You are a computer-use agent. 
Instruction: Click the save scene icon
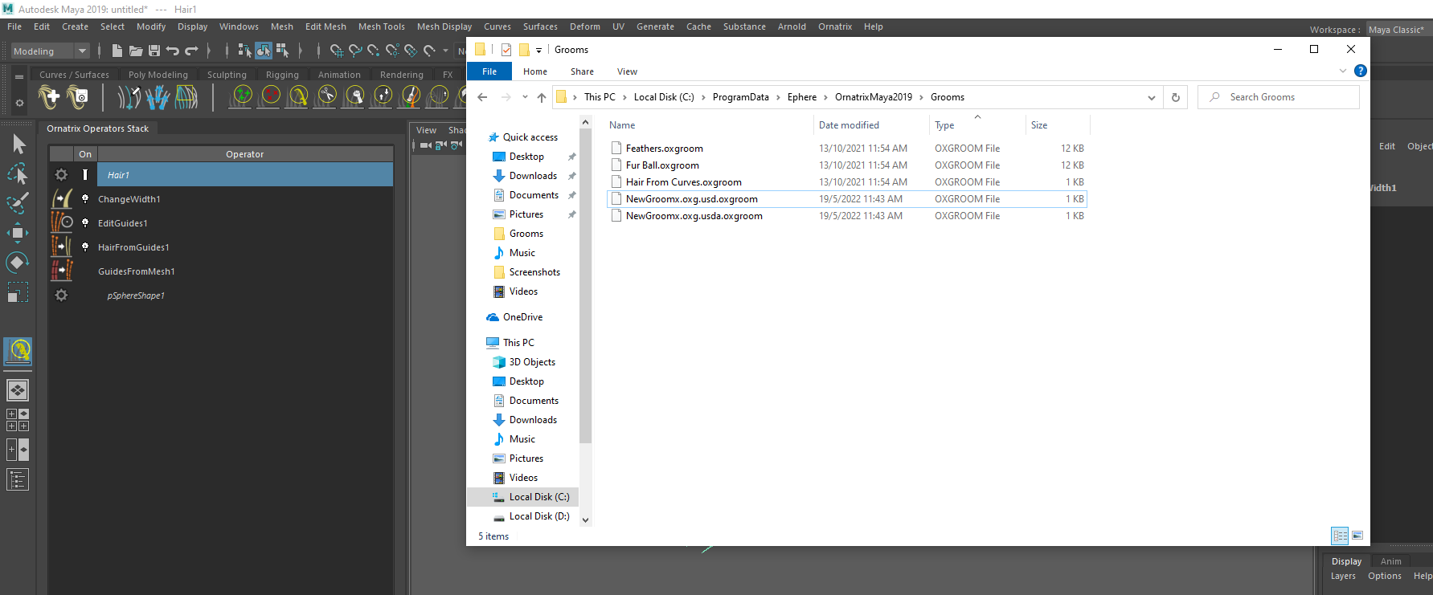click(x=154, y=51)
